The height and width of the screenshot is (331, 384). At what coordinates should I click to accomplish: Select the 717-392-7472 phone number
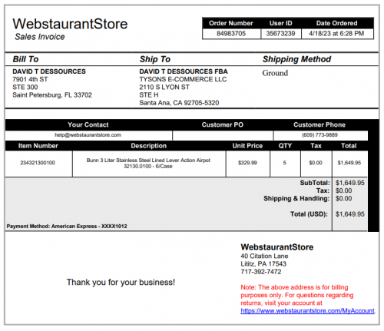coord(261,272)
